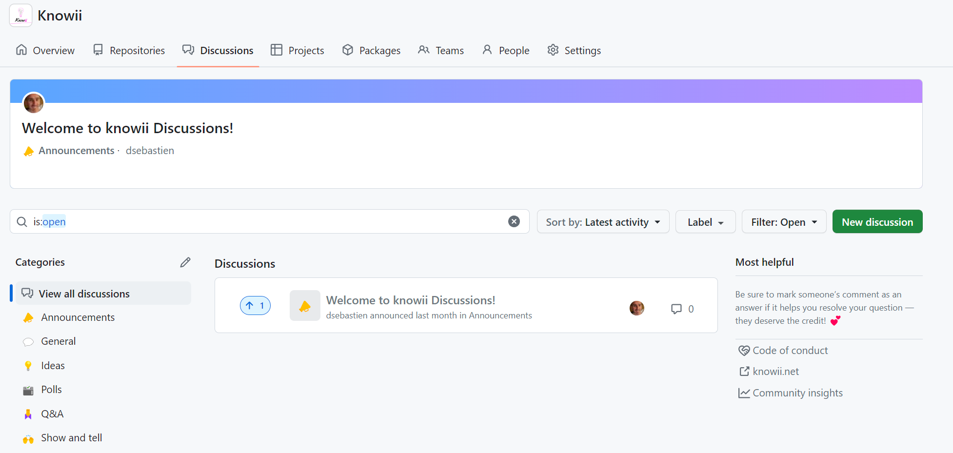Click the speech bubble icon beside General
Screen dimensions: 953x453
pos(28,342)
